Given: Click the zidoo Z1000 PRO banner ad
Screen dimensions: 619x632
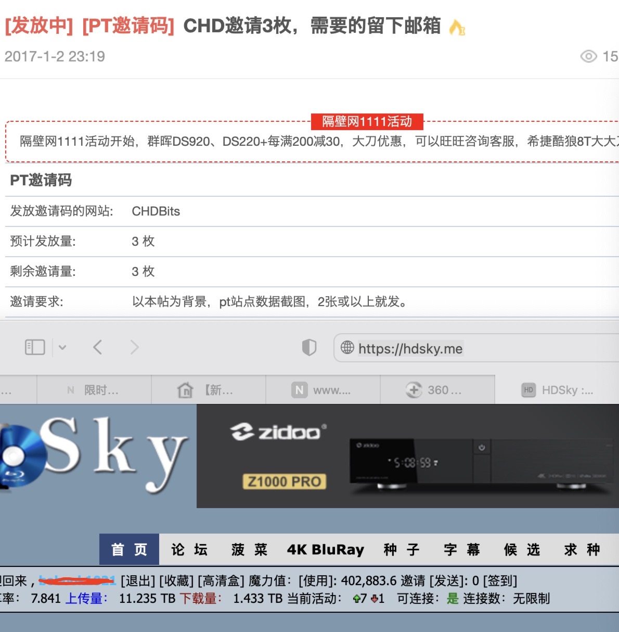Looking at the screenshot, I should 408,456.
